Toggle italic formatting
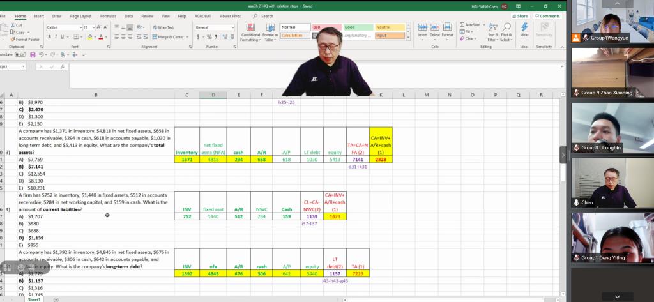Viewport: 654px width, 302px height. coord(56,36)
